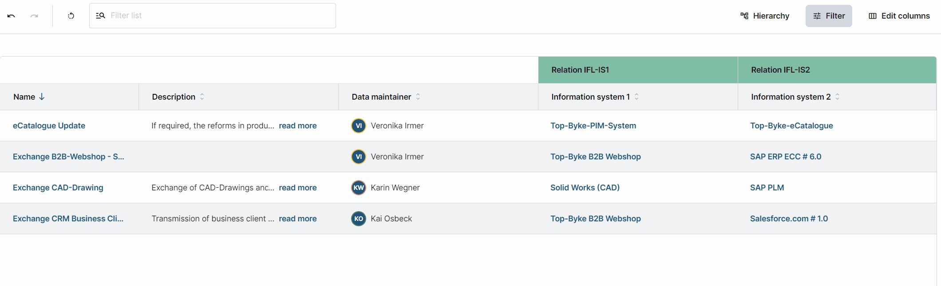Click the Kai Osbeck KO avatar
Image resolution: width=941 pixels, height=286 pixels.
point(358,219)
